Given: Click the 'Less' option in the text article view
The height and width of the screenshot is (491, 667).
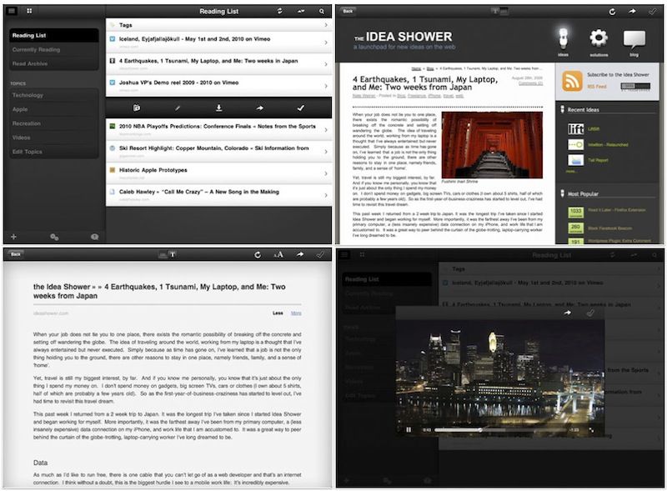Looking at the screenshot, I should click(278, 313).
